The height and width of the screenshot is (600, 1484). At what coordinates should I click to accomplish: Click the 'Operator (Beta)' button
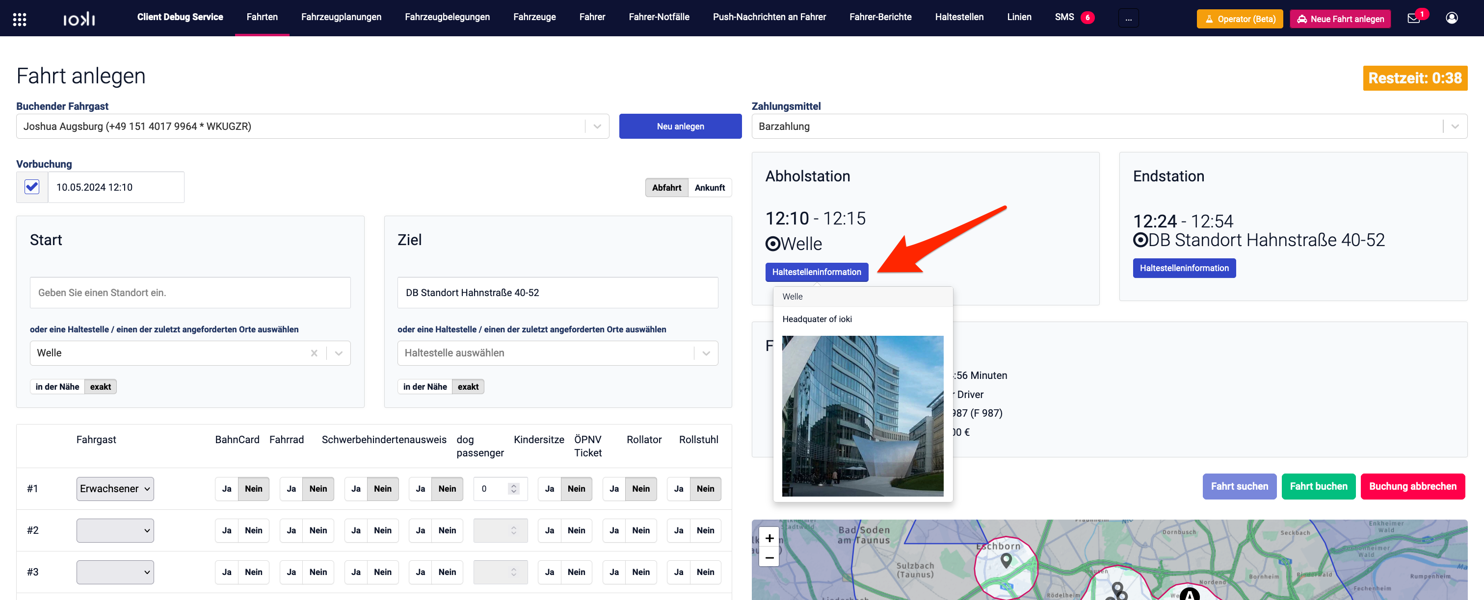coord(1240,19)
